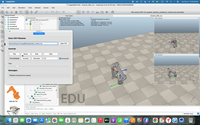The height and width of the screenshot is (125, 200).
Task: Expand the equipment folder
Action: [x=5, y=20]
